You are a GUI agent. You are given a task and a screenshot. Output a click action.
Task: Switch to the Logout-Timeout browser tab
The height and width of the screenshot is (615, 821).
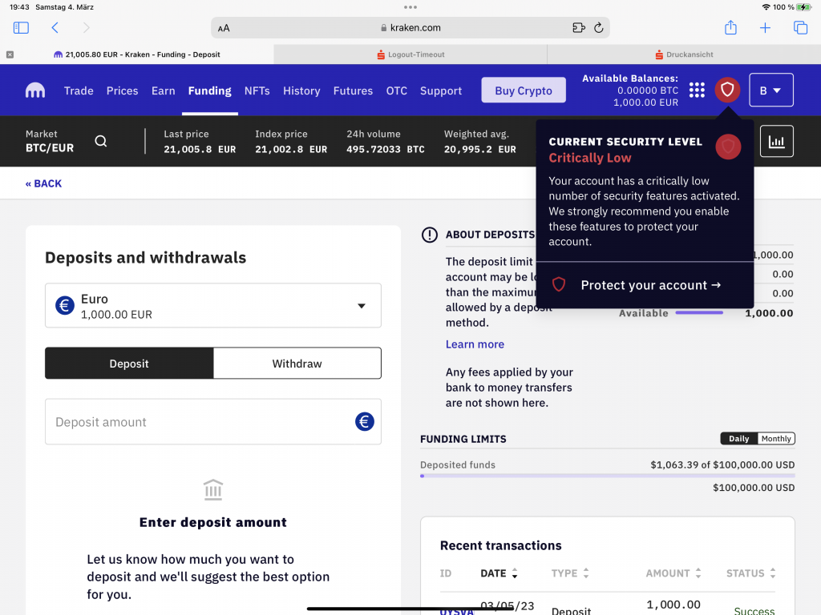pyautogui.click(x=410, y=54)
